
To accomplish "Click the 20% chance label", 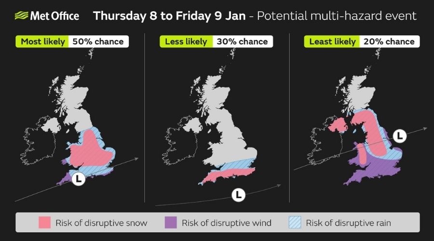I will pos(388,41).
